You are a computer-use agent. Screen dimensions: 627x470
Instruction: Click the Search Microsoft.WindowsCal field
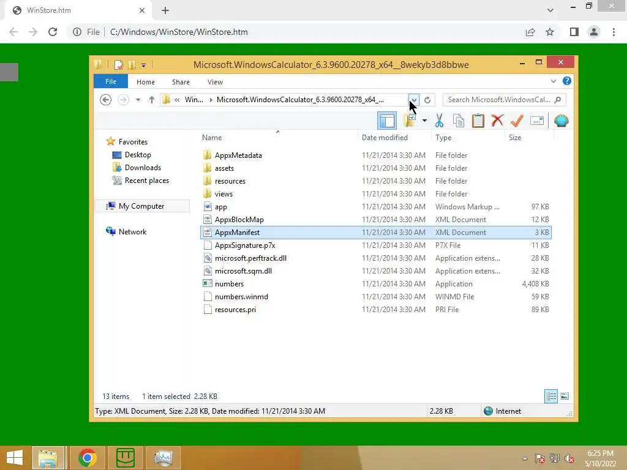tap(504, 100)
